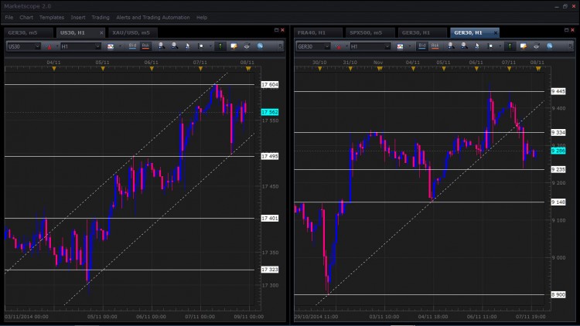Open the US30 instrument dropdown

click(x=24, y=46)
